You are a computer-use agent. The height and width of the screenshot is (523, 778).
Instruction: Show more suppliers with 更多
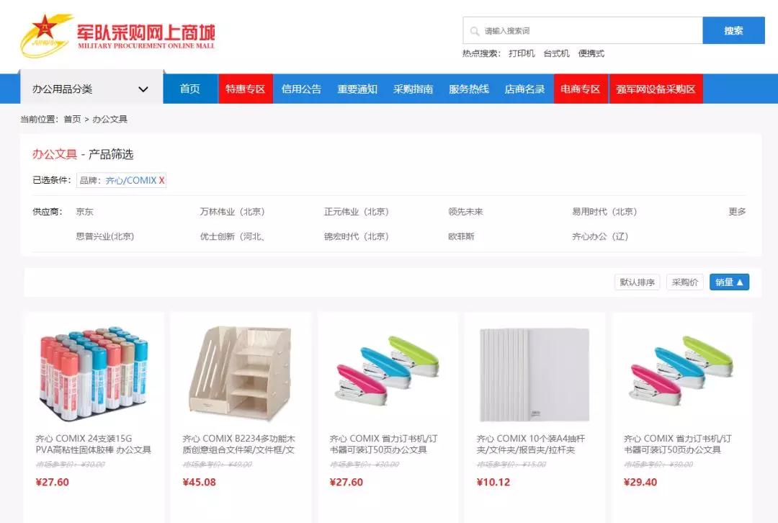(x=737, y=212)
